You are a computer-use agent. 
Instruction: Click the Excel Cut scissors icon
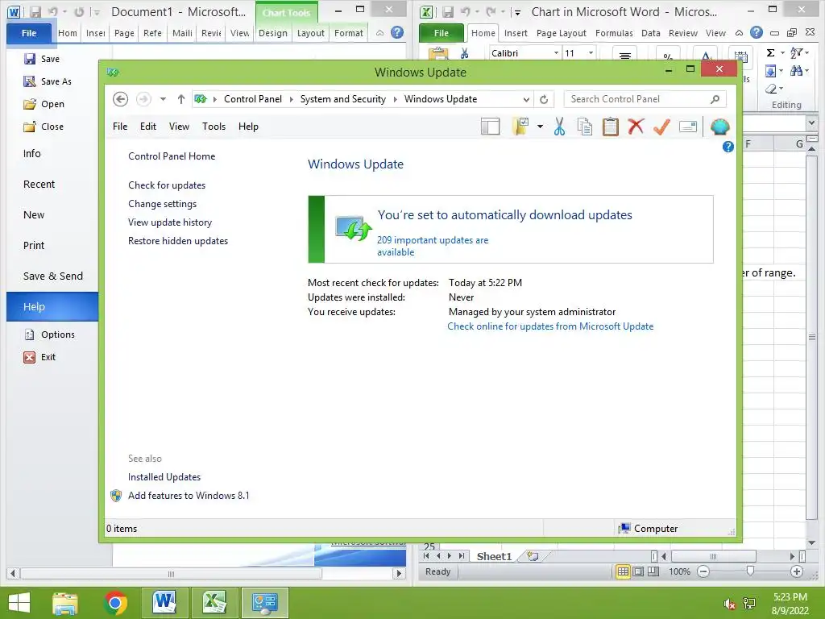pos(464,53)
